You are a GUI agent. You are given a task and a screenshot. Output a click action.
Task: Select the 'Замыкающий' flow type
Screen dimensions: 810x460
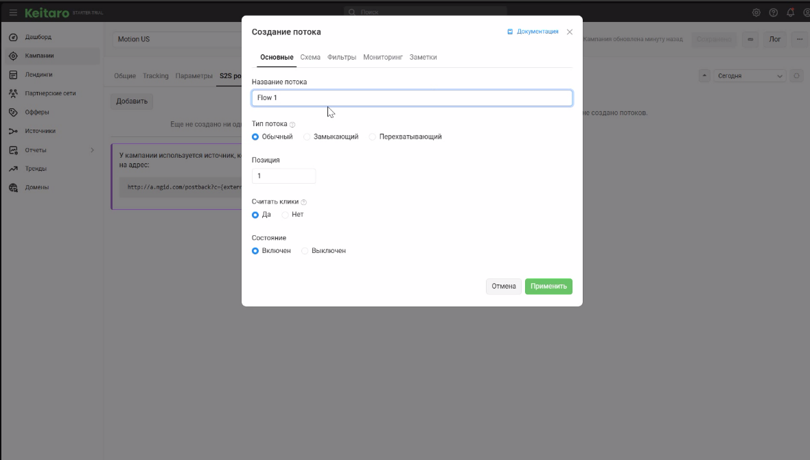[x=307, y=137]
